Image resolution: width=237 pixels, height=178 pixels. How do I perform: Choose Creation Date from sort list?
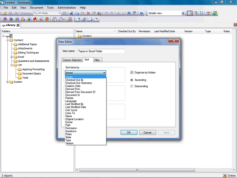(86, 86)
